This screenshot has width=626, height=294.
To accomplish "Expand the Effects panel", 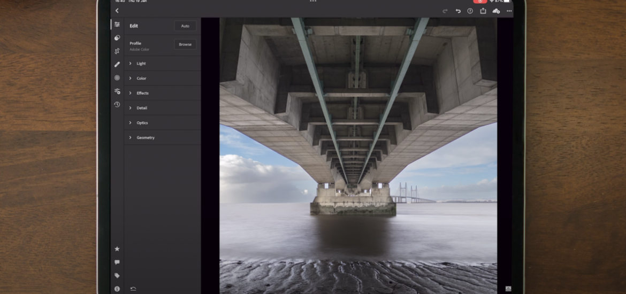I will coord(163,93).
